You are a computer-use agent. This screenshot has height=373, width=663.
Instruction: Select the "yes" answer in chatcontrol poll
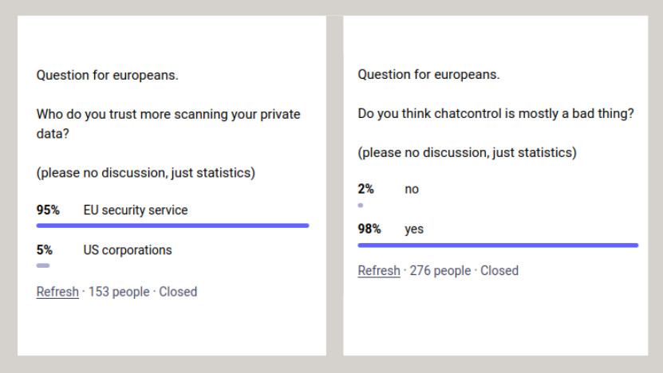click(x=414, y=230)
